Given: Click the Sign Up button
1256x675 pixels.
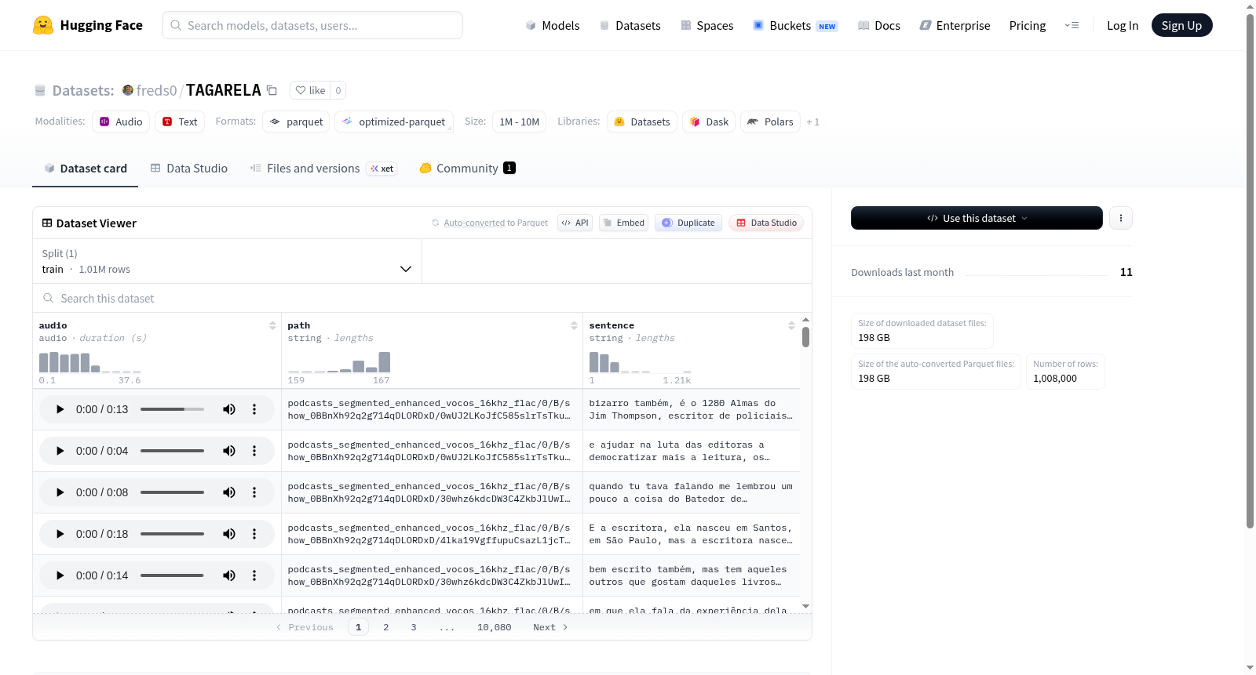Looking at the screenshot, I should click(1182, 25).
